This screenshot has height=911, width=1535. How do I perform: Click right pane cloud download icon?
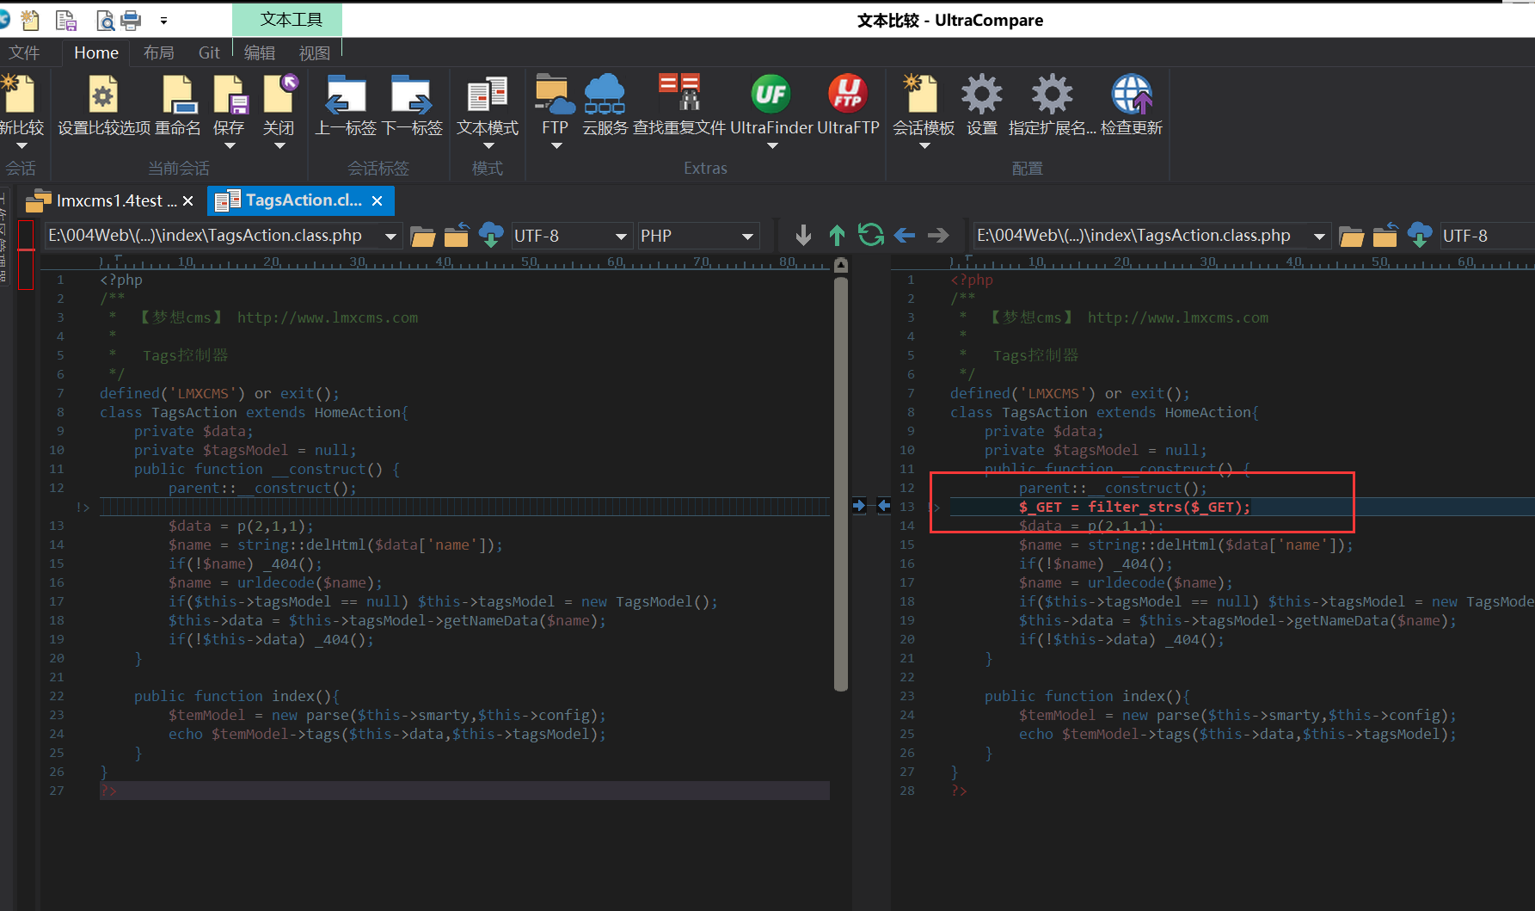click(x=1420, y=235)
